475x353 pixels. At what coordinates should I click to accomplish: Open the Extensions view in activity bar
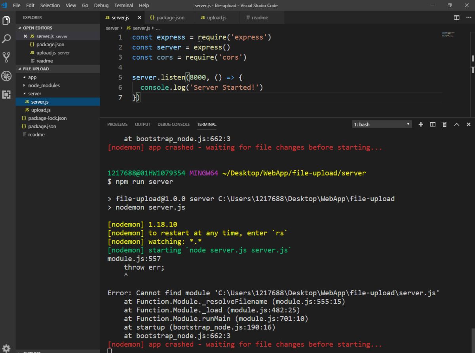pos(6,94)
